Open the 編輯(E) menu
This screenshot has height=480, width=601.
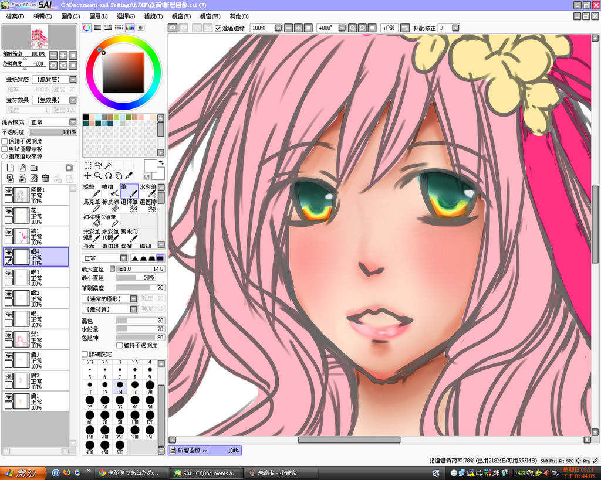click(42, 16)
